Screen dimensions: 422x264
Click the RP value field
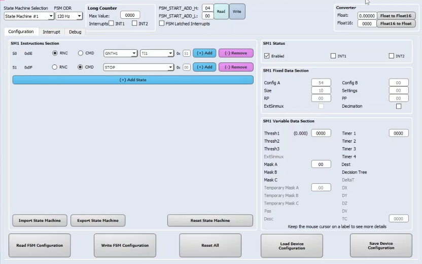[321, 98]
